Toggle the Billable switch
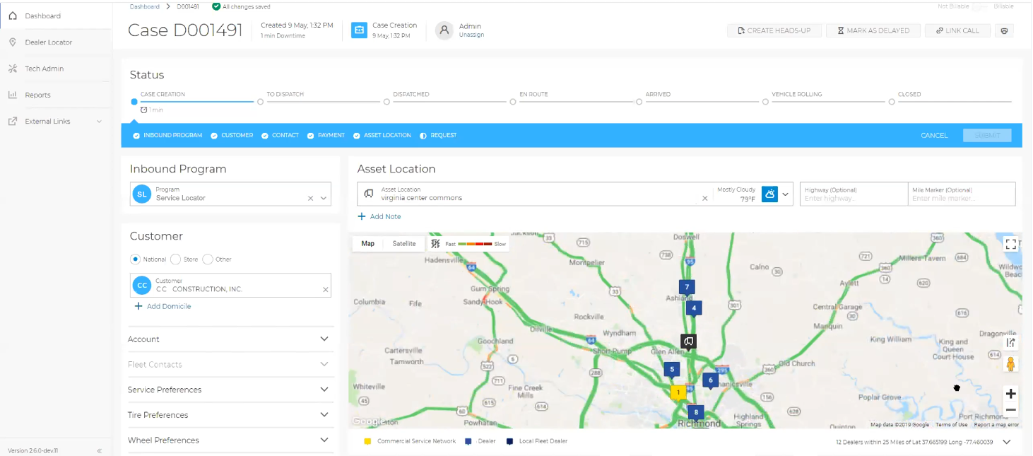This screenshot has width=1033, height=456. 981,6
